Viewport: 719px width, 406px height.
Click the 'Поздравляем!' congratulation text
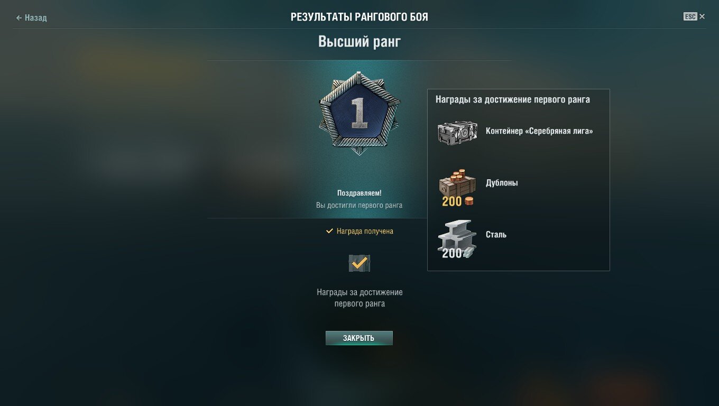[x=359, y=193]
